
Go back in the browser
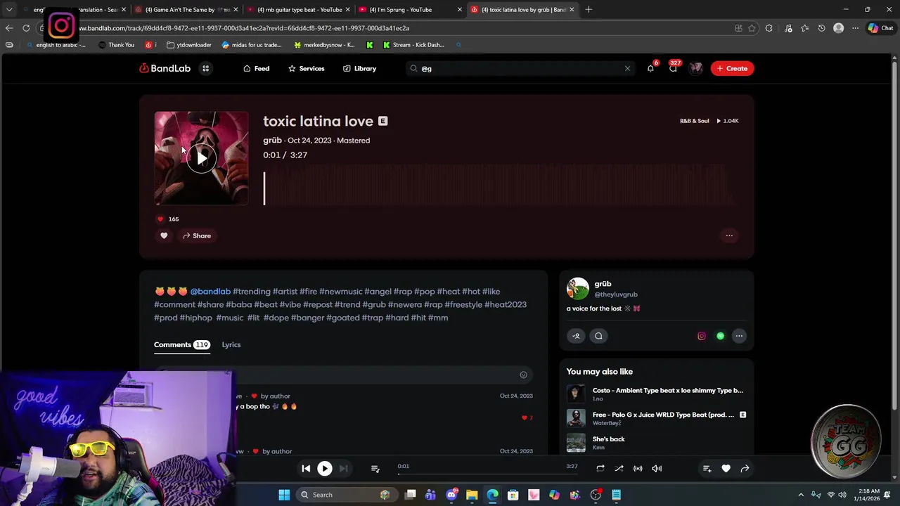click(8, 28)
